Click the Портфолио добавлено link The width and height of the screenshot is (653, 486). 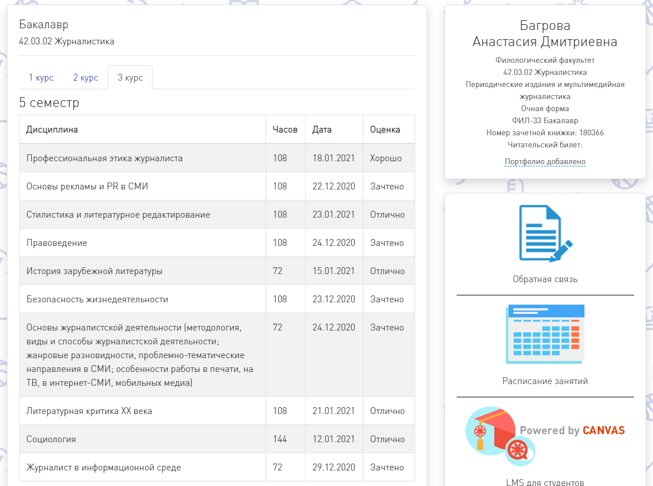(545, 162)
